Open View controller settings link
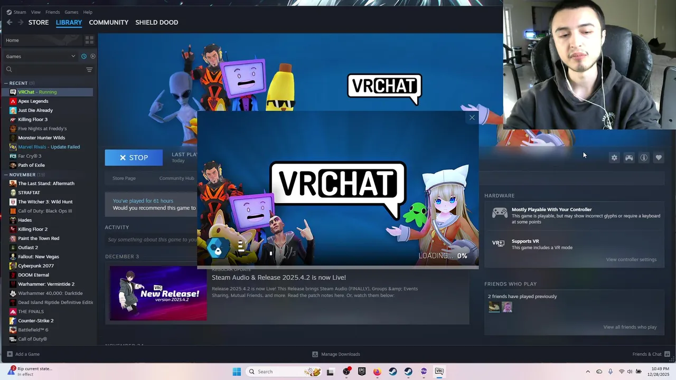Image resolution: width=676 pixels, height=380 pixels. 631,260
